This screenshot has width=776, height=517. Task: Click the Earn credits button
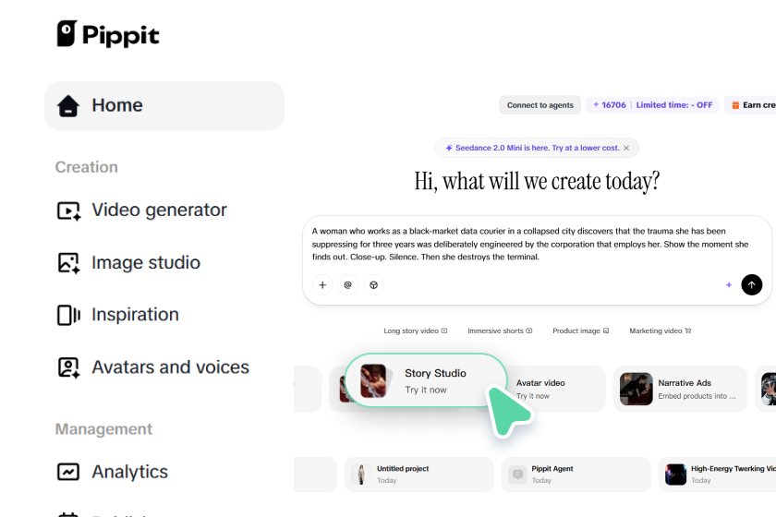click(752, 105)
